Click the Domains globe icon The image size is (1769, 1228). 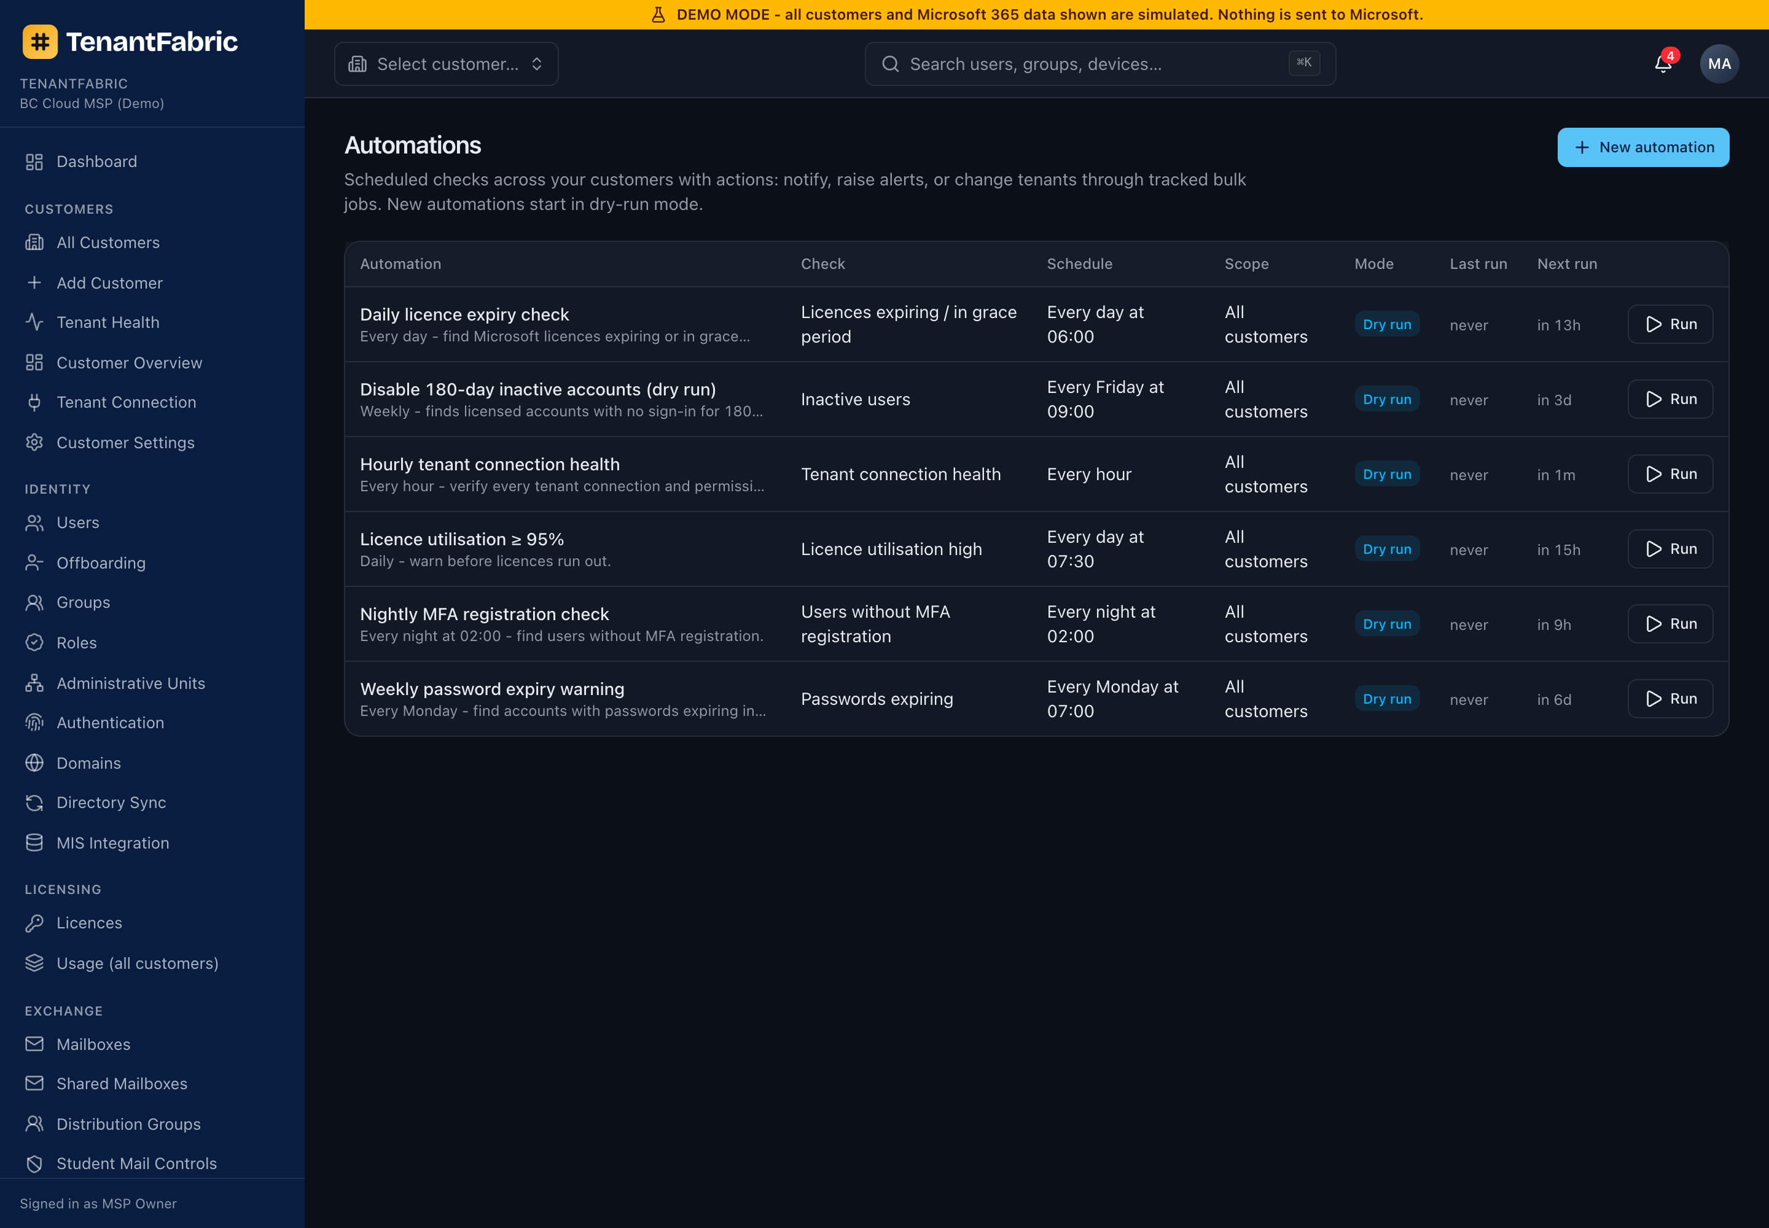pos(34,763)
